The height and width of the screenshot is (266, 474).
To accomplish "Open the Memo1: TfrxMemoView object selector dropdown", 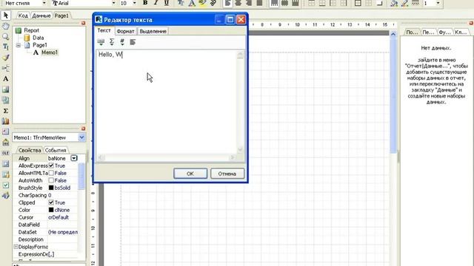I will (x=81, y=137).
